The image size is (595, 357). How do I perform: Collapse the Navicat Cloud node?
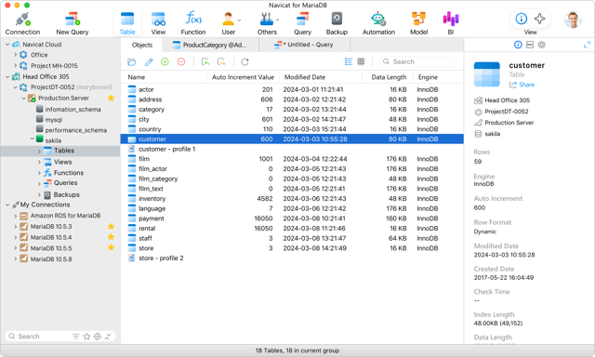7,45
